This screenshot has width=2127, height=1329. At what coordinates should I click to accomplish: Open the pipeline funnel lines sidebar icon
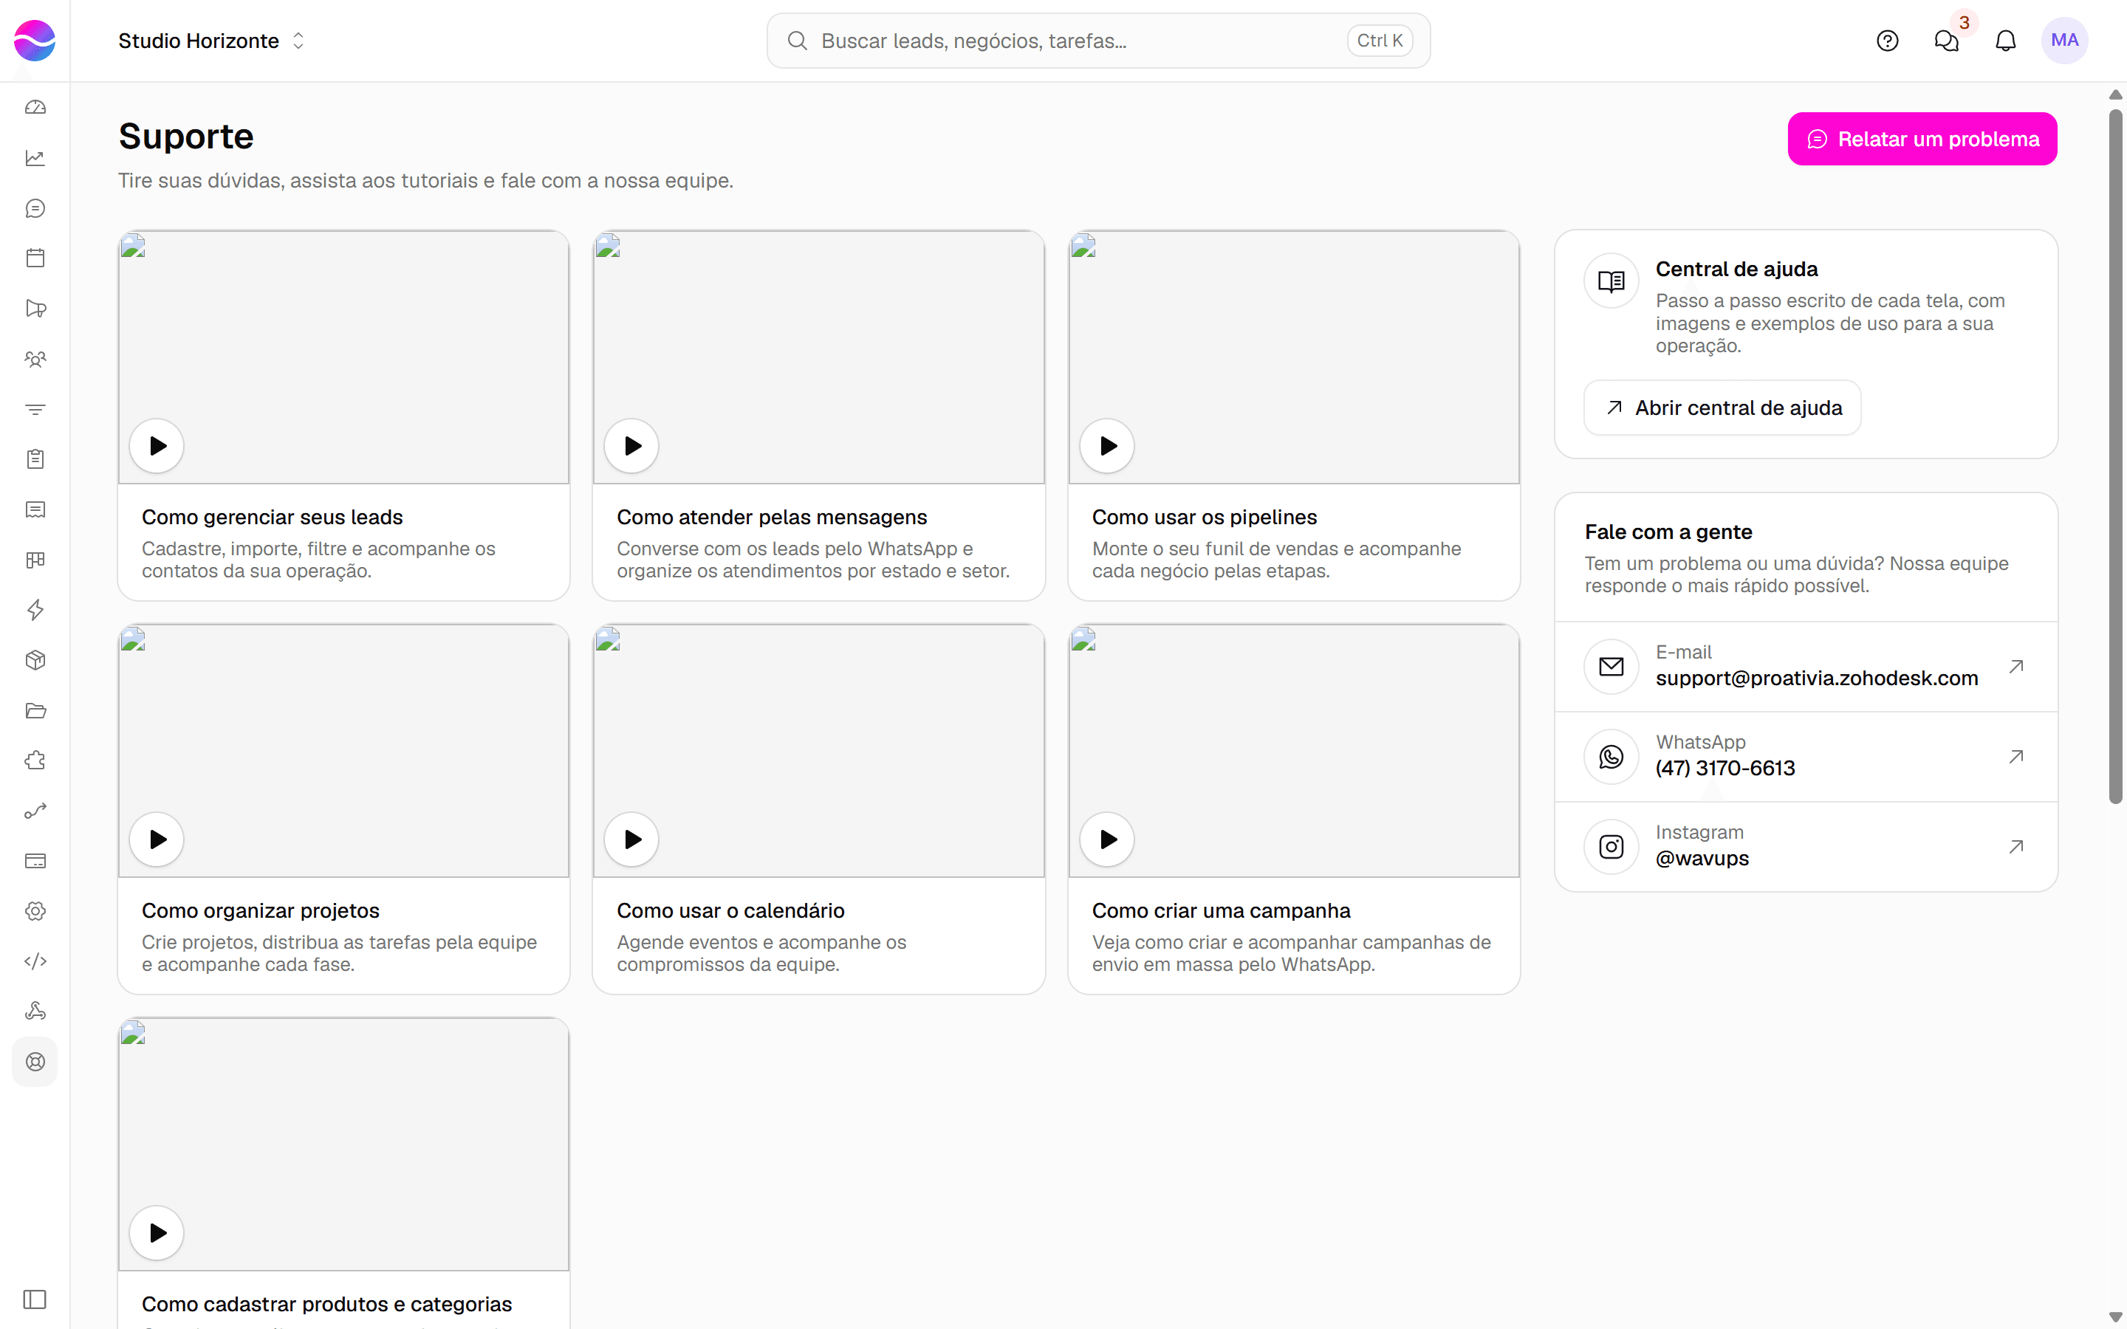pos(35,409)
